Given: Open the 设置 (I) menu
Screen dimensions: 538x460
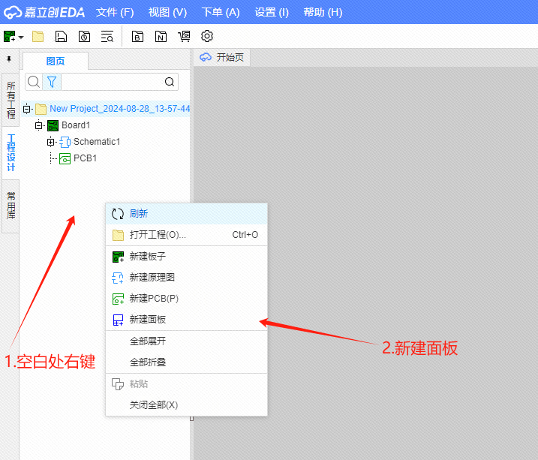Looking at the screenshot, I should [x=272, y=12].
